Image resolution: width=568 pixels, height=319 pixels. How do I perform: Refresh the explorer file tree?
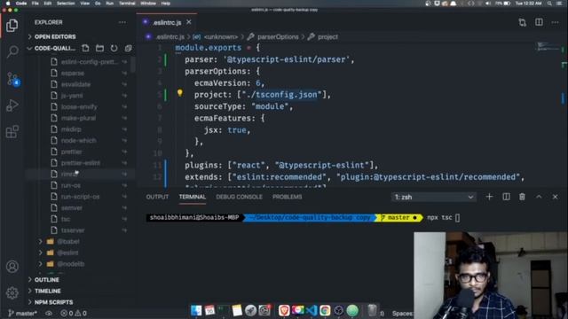click(114, 48)
